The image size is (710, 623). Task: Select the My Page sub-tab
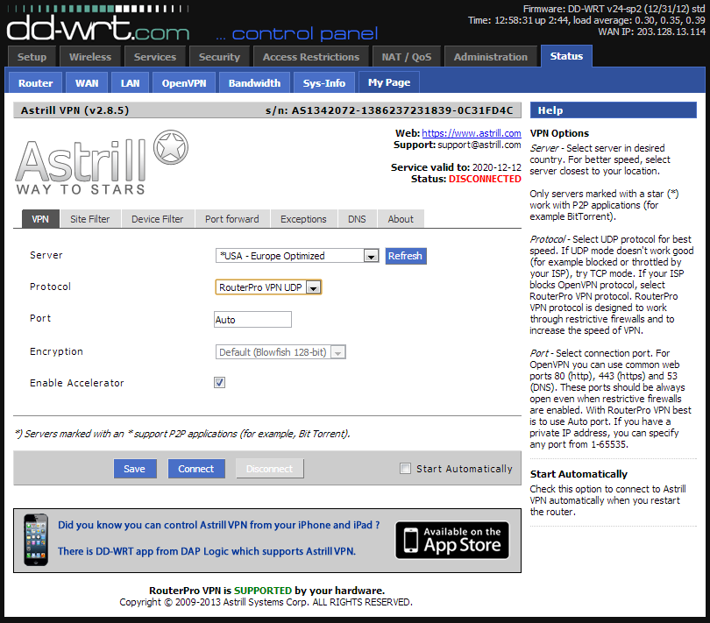[389, 82]
